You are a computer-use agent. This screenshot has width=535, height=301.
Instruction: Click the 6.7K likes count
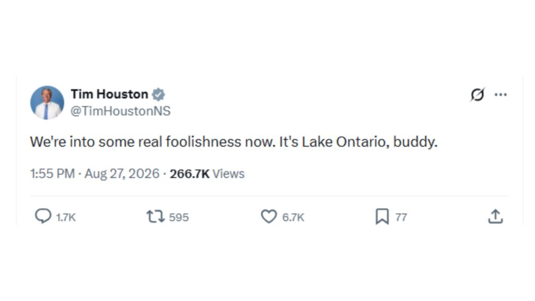click(x=293, y=217)
